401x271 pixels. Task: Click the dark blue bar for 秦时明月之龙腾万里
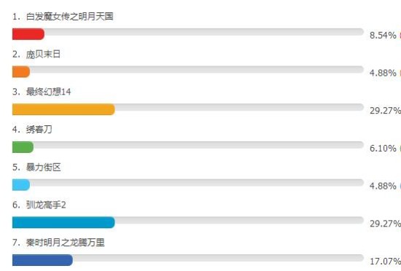point(42,260)
